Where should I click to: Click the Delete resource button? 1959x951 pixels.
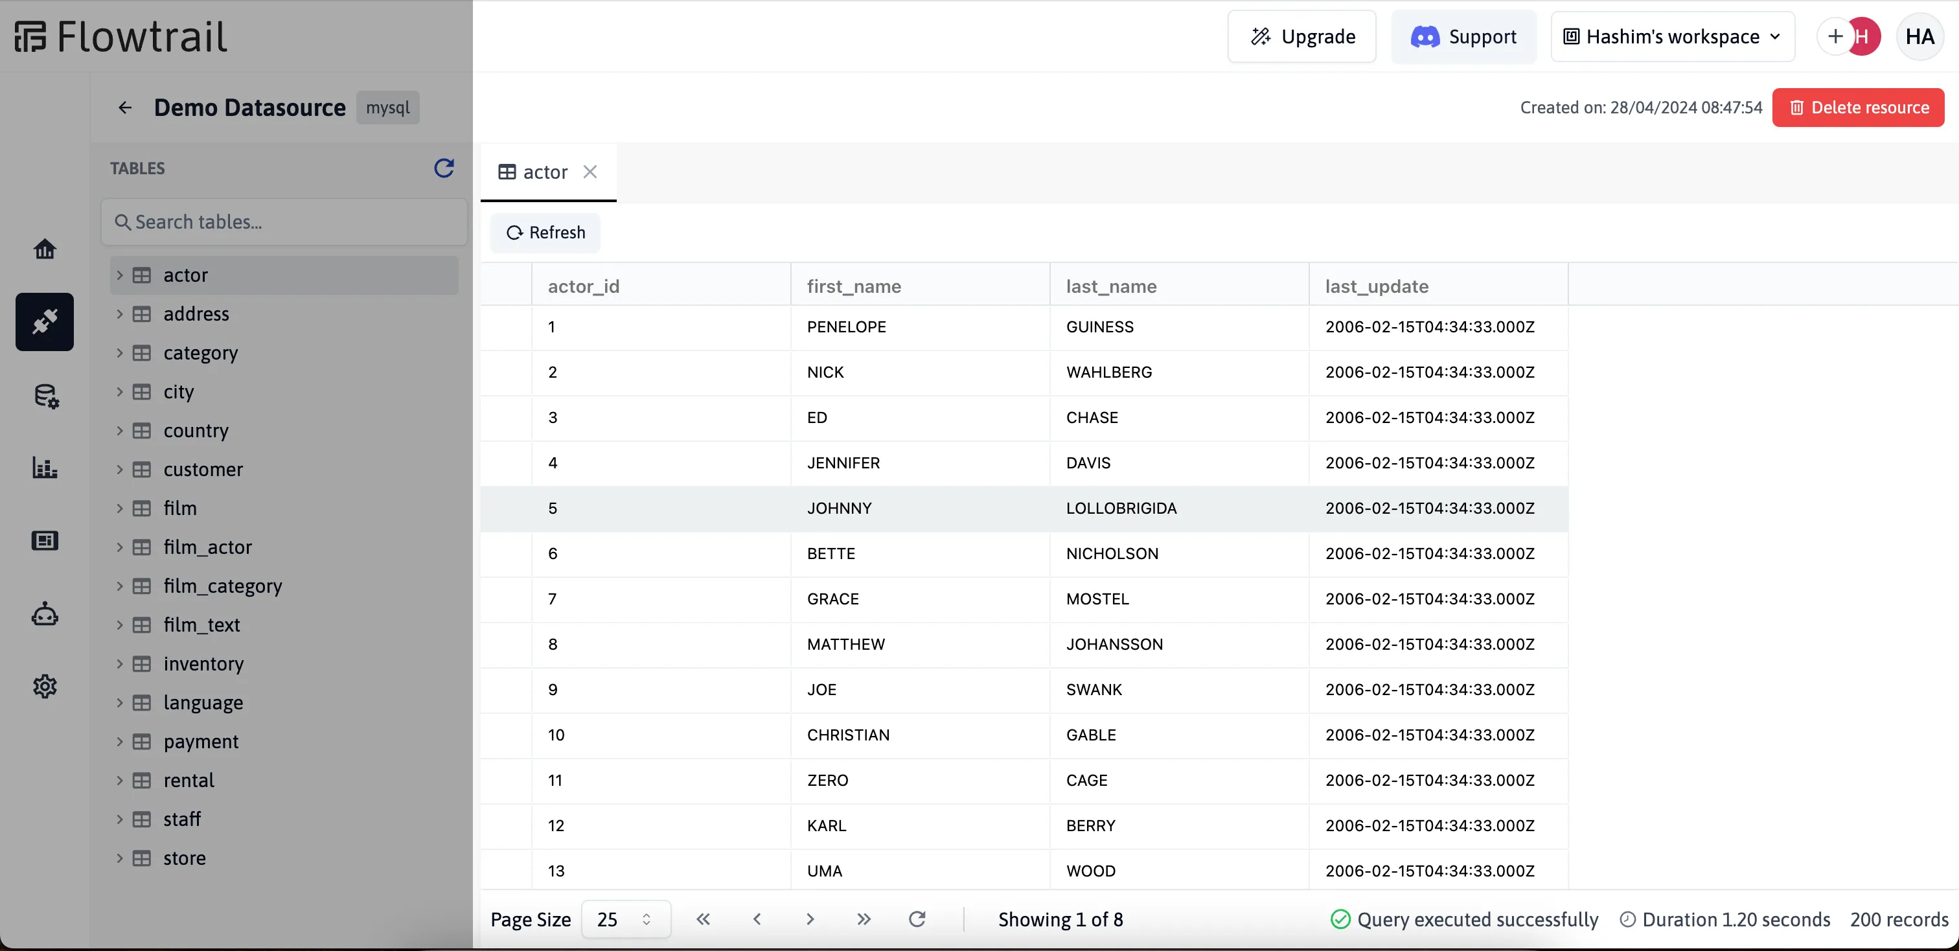tap(1858, 108)
